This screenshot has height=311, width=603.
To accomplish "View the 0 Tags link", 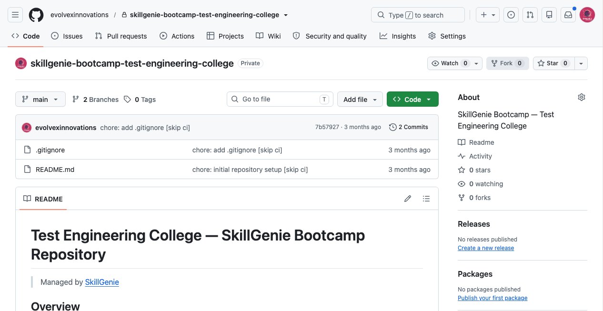I will 140,99.
